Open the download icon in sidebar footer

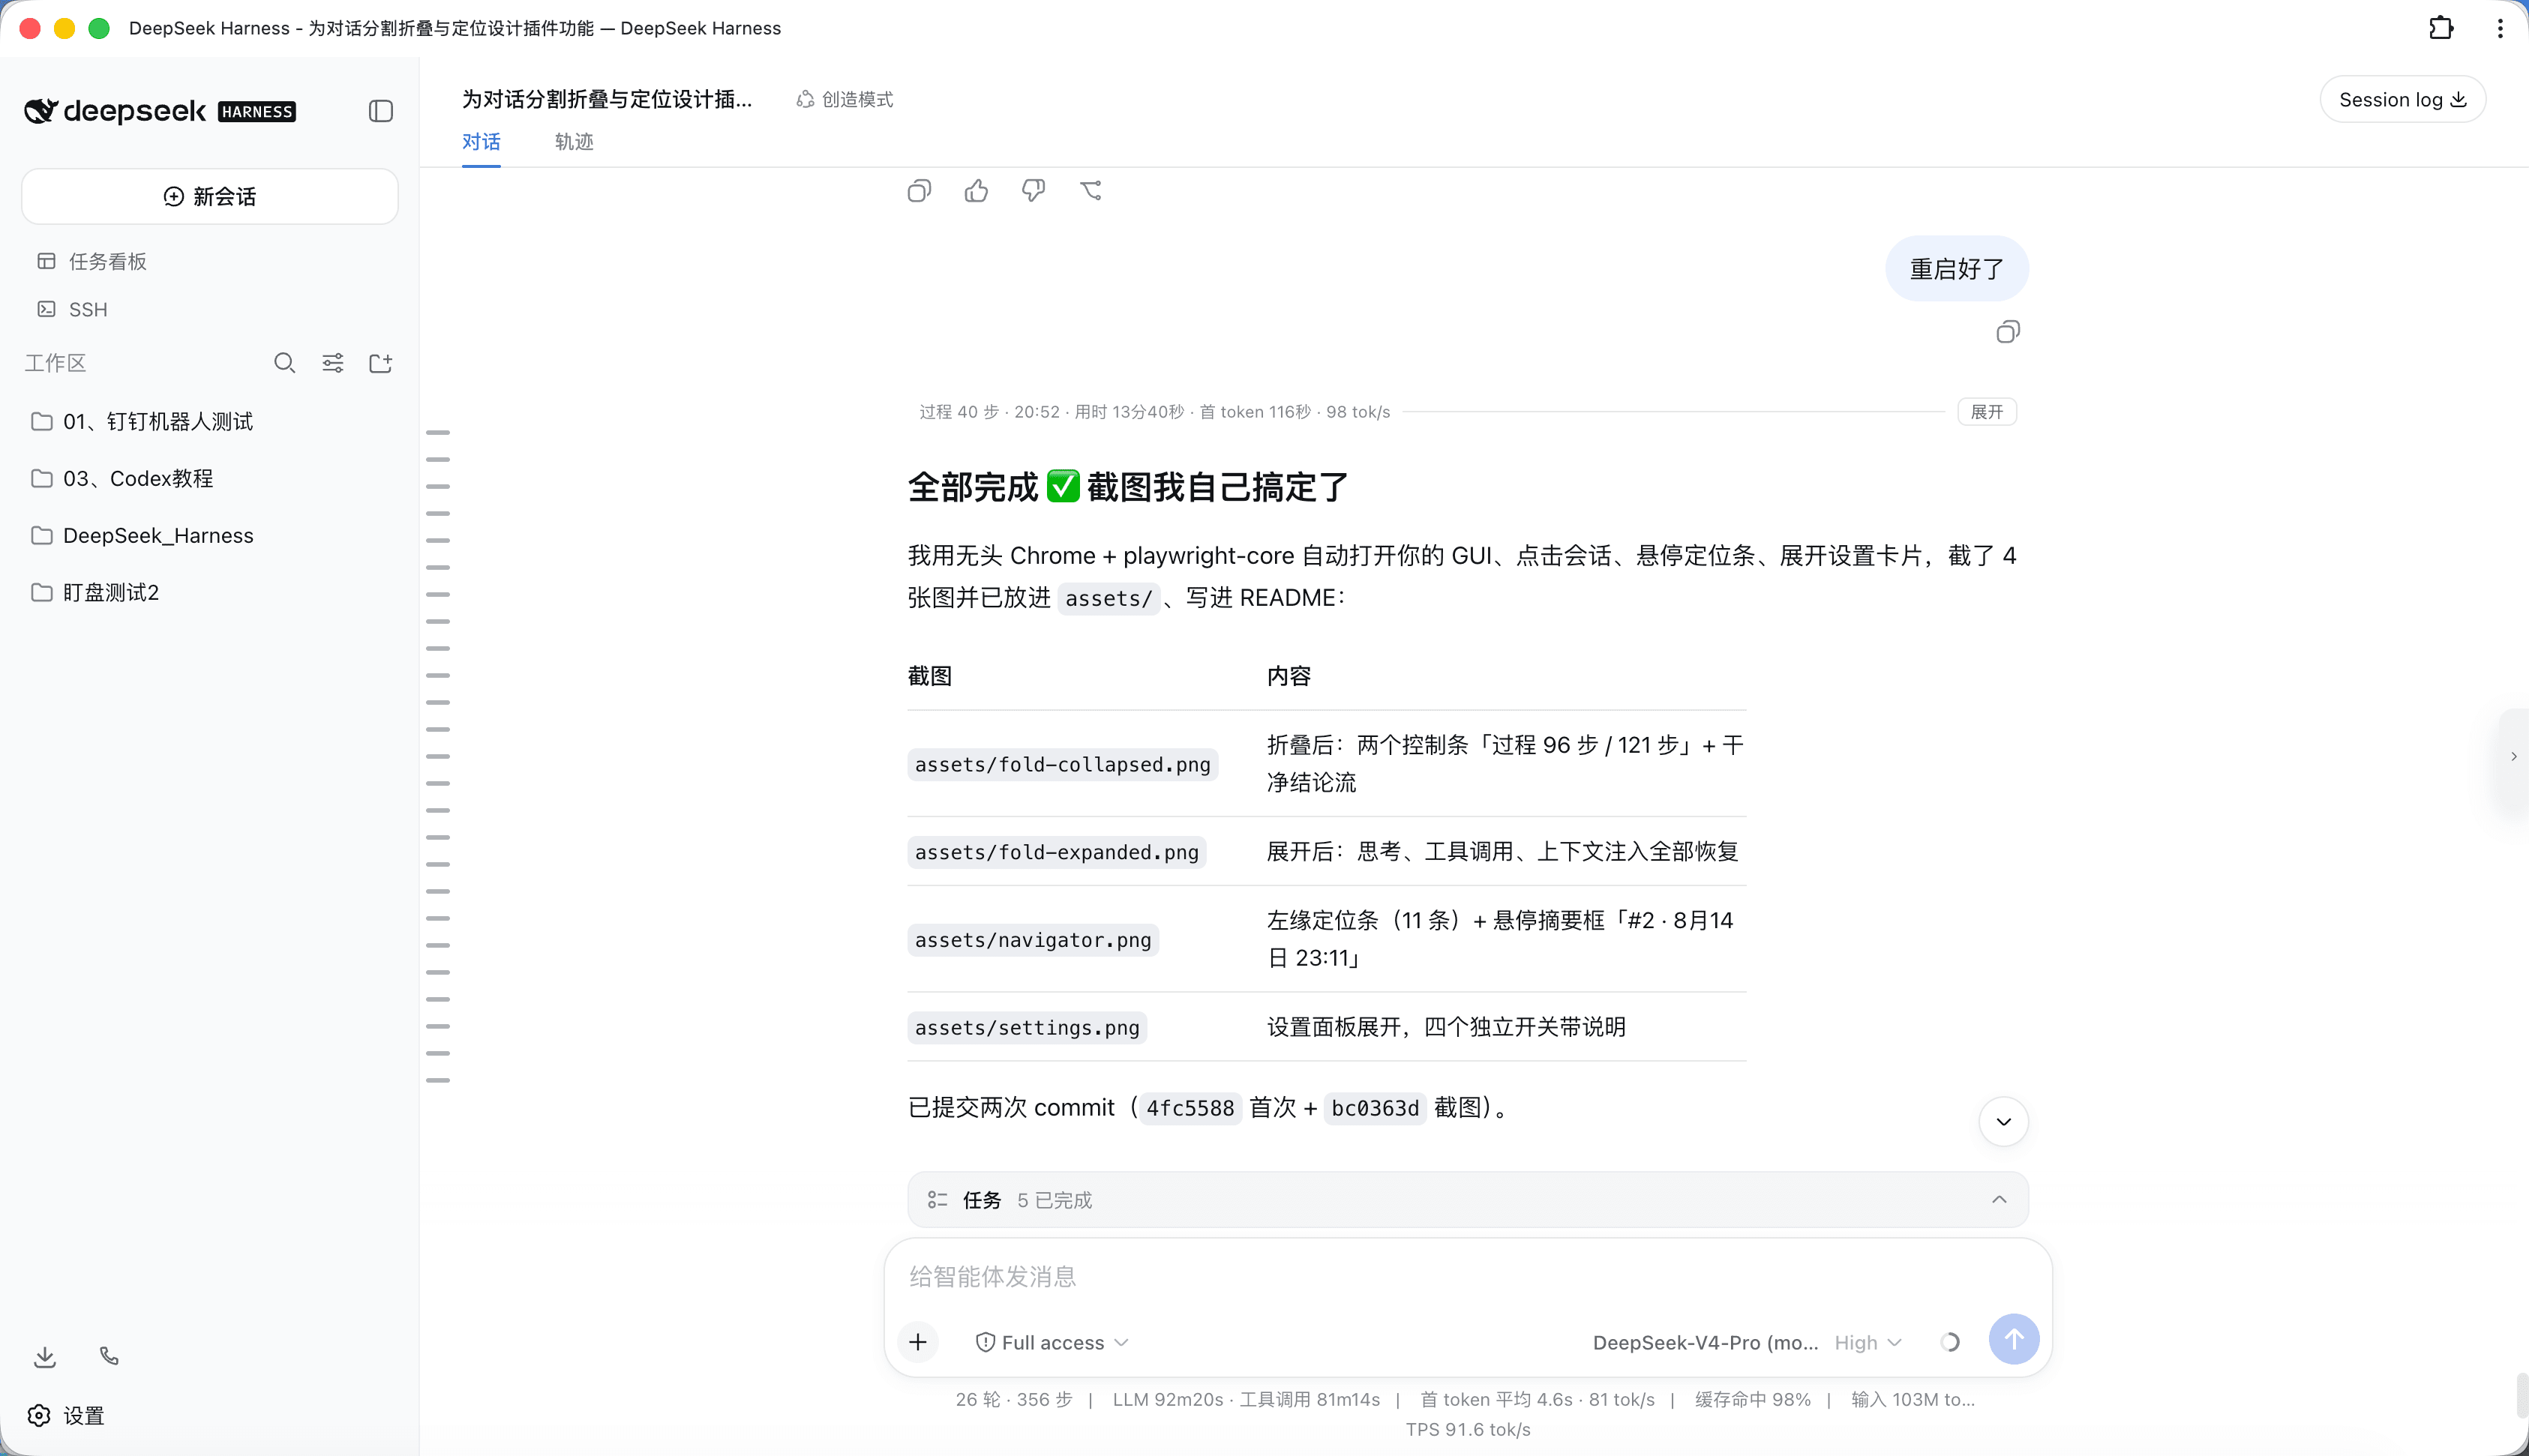tap(45, 1357)
